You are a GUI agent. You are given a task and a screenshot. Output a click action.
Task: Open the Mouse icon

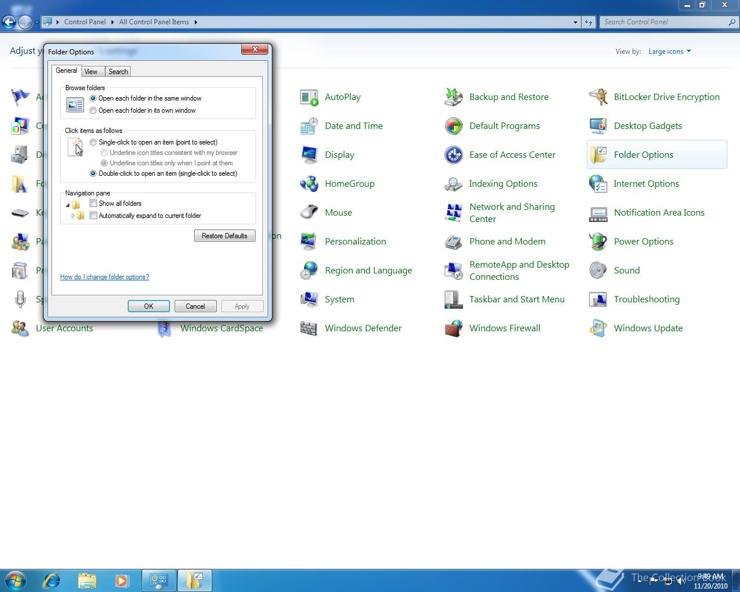309,213
